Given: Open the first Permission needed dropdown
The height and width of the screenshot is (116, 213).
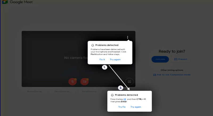Looking at the screenshot, I should (35, 92).
